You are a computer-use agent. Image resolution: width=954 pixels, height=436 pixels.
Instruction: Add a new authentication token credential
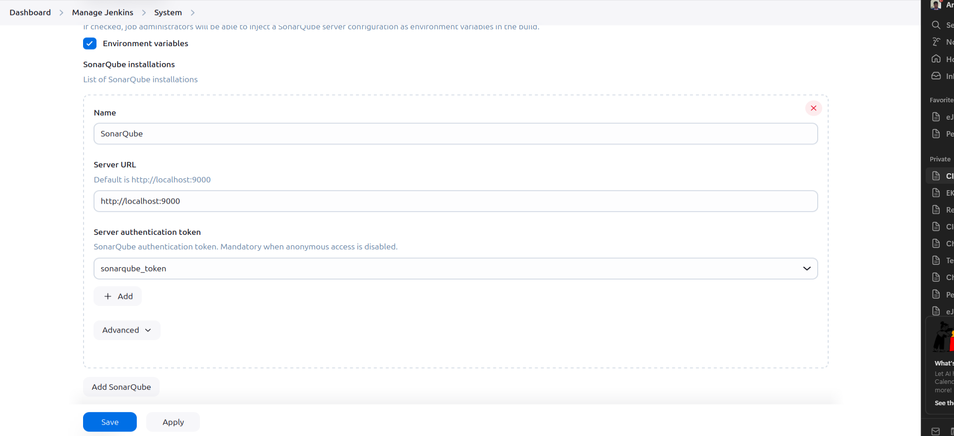pyautogui.click(x=118, y=296)
